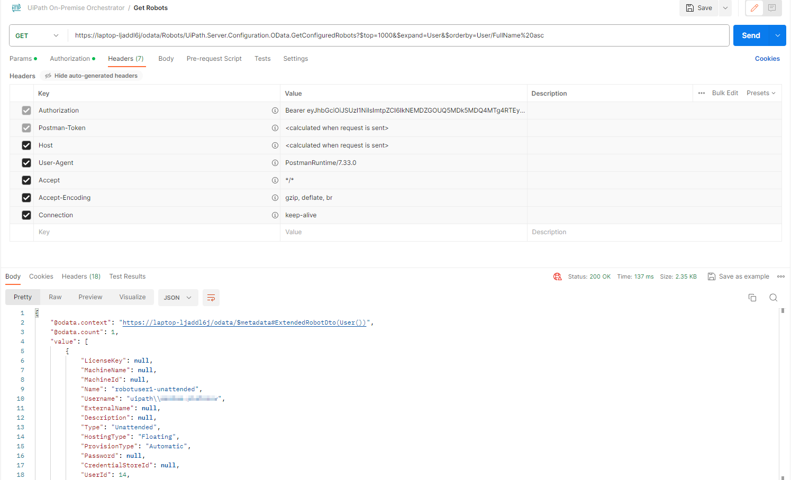Expand the Save options arrow
791x480 pixels.
pos(725,8)
